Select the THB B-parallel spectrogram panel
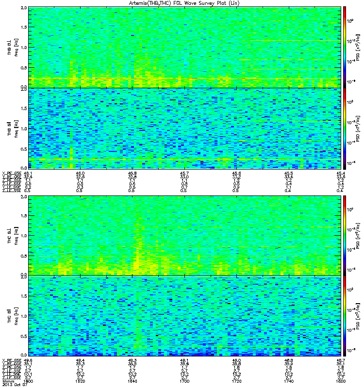The image size is (364, 388). pyautogui.click(x=184, y=129)
